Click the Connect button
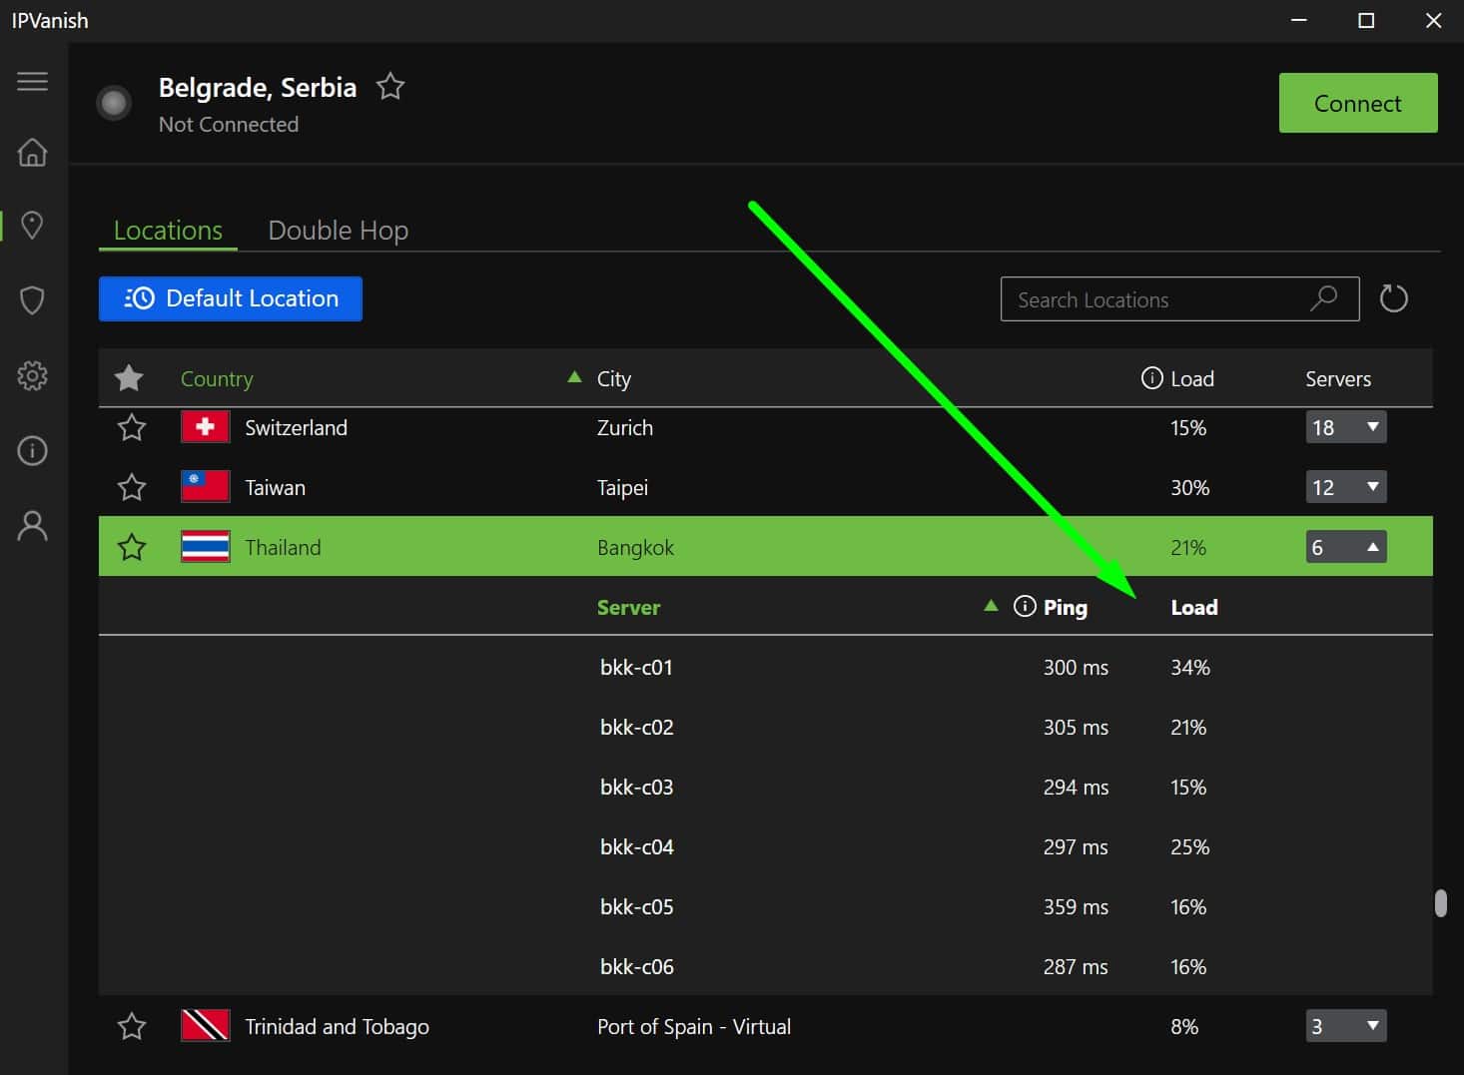This screenshot has height=1075, width=1464. (1358, 103)
